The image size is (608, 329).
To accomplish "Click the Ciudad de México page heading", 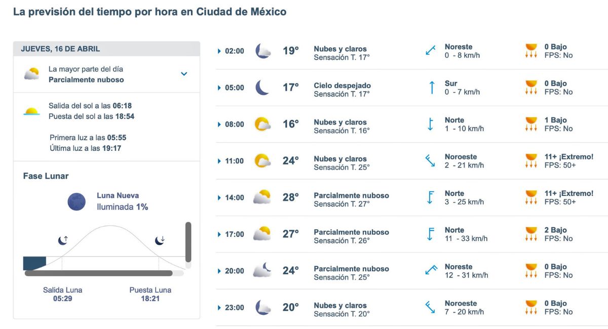I will point(149,11).
